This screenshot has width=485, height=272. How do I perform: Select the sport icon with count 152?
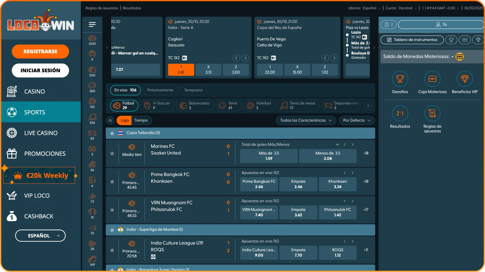click(92, 103)
